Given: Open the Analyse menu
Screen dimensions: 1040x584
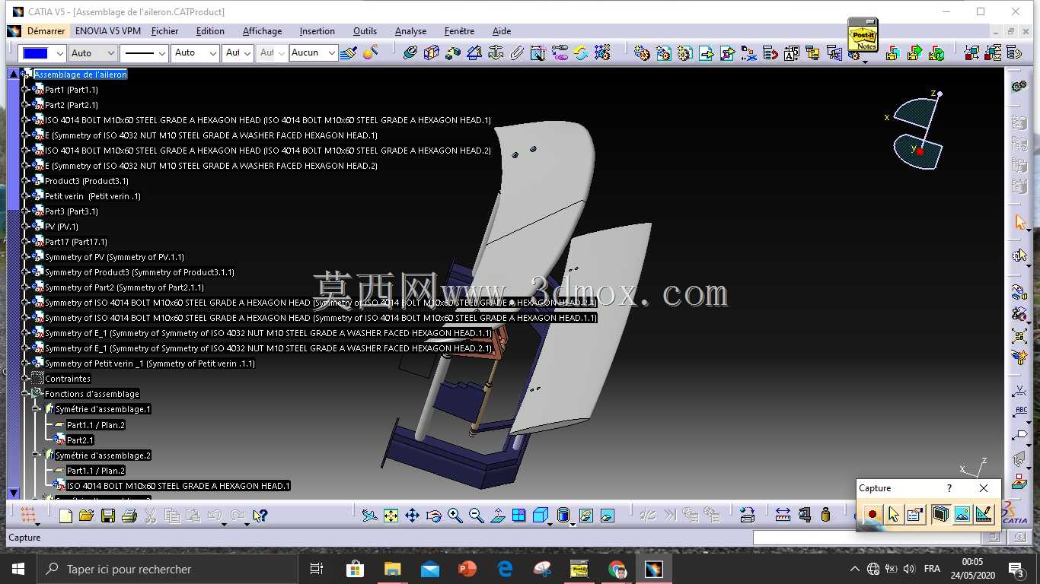Looking at the screenshot, I should (x=410, y=31).
